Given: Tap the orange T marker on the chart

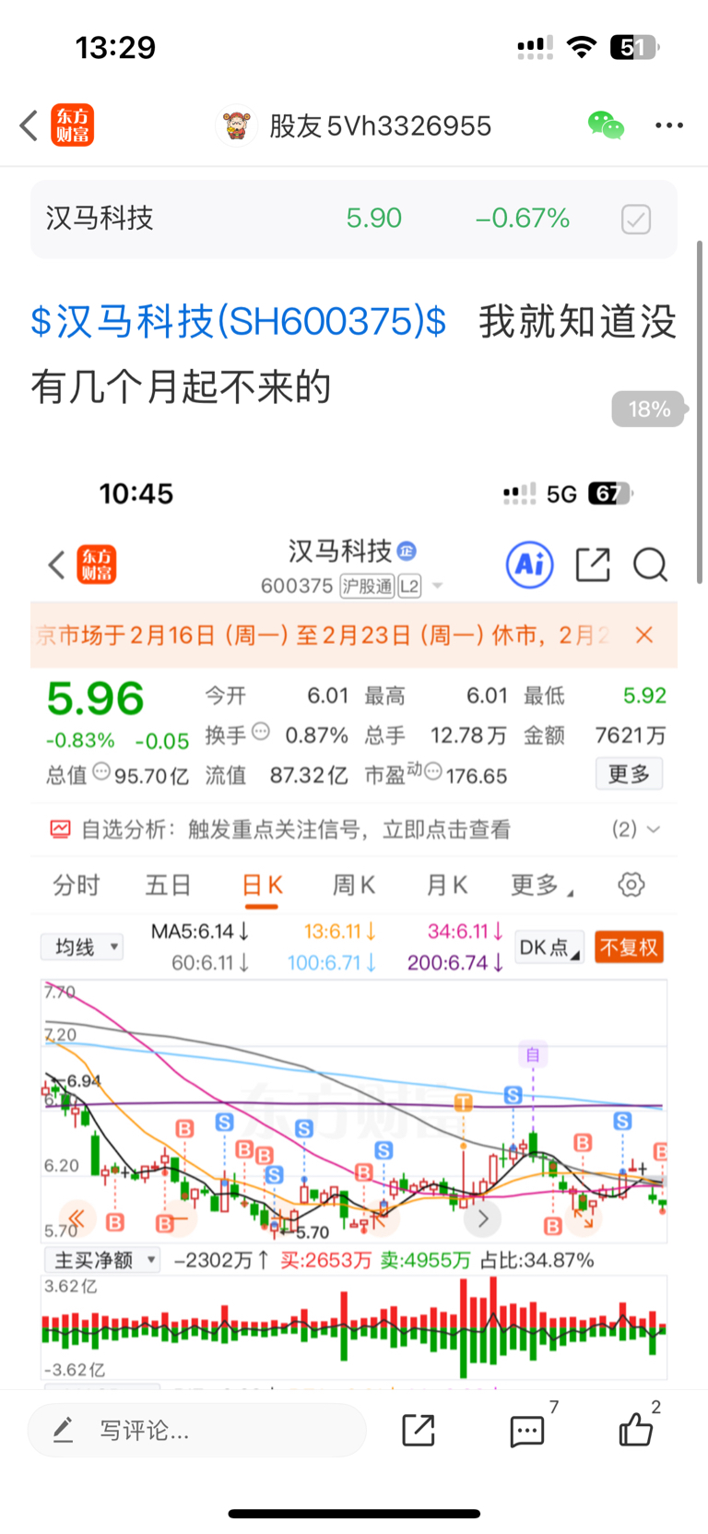Looking at the screenshot, I should coord(463,1103).
